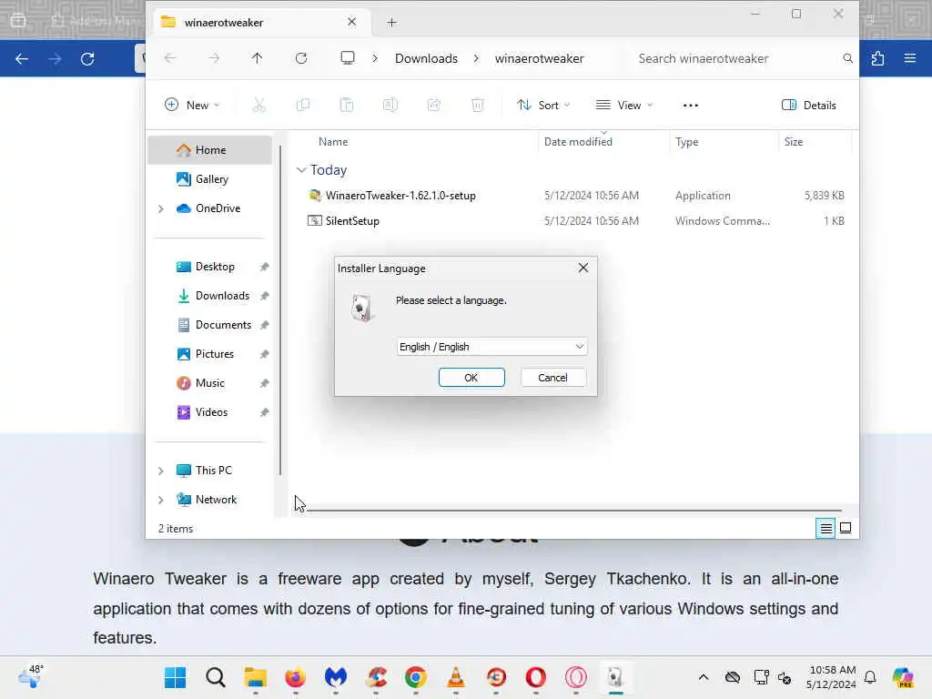The height and width of the screenshot is (699, 932).
Task: Open the Sort dropdown
Action: 543,106
